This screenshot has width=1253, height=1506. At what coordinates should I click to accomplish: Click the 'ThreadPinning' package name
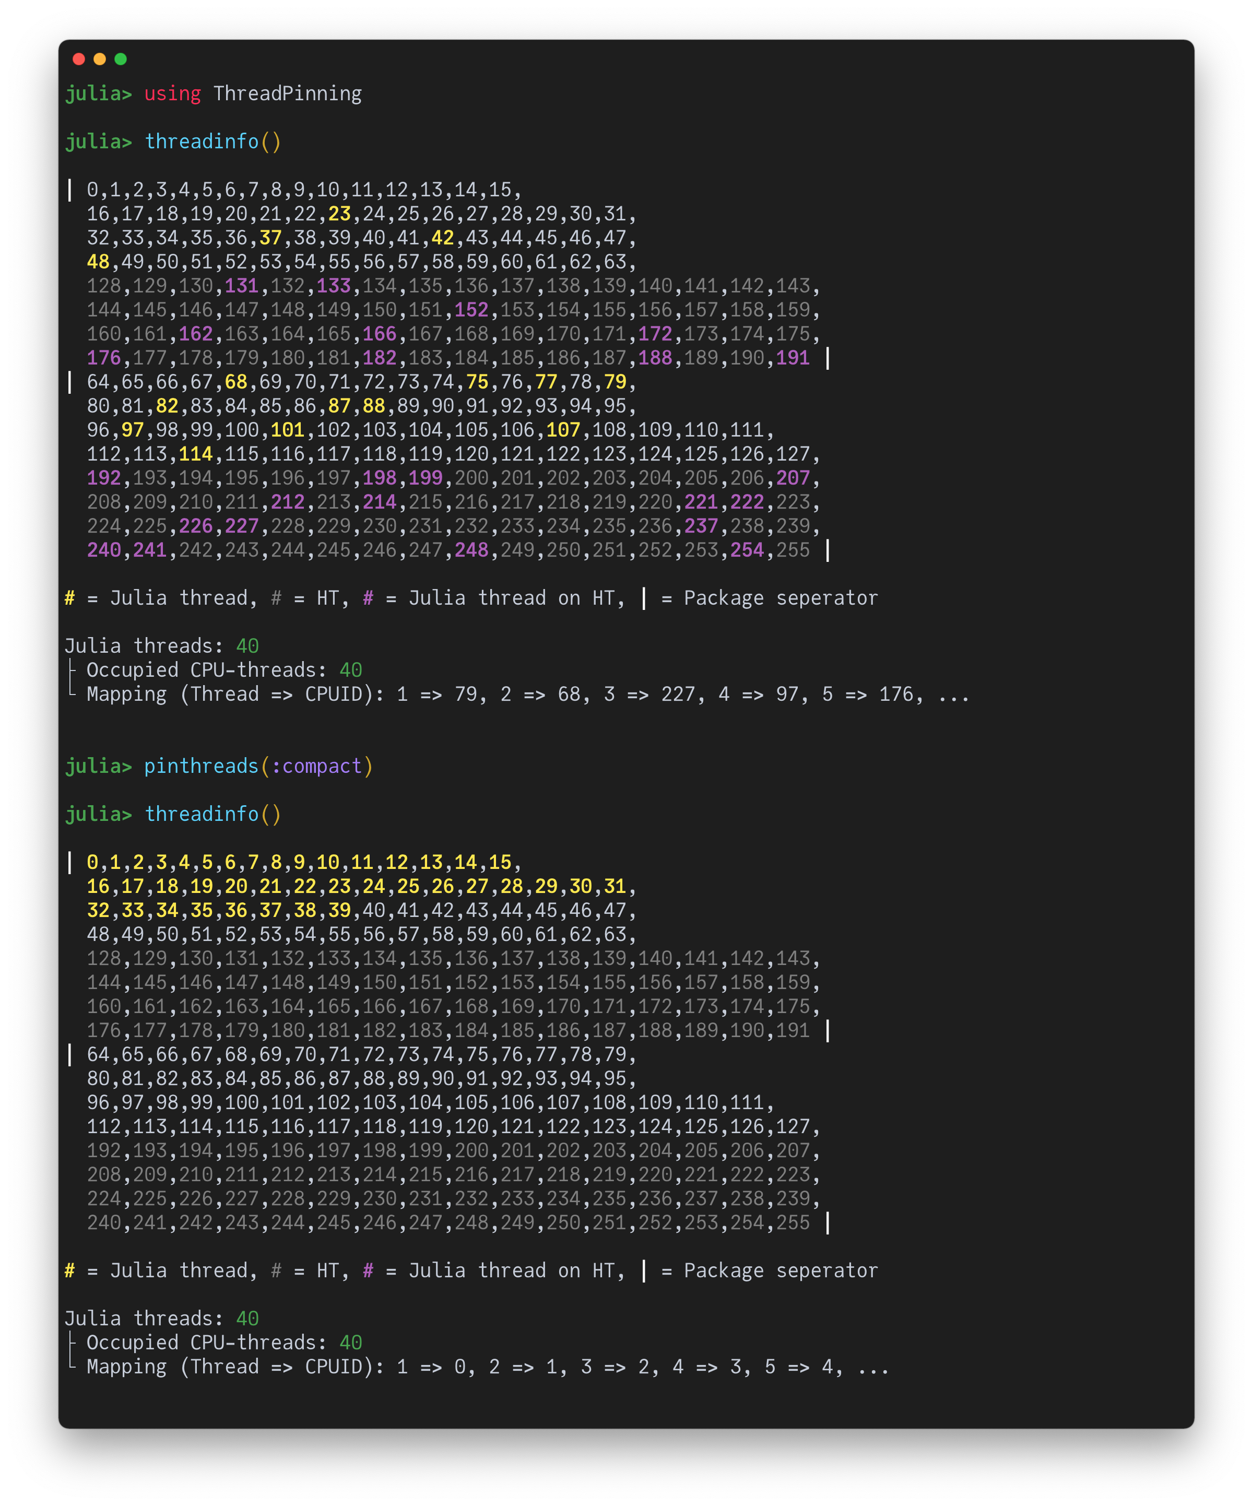click(x=288, y=93)
